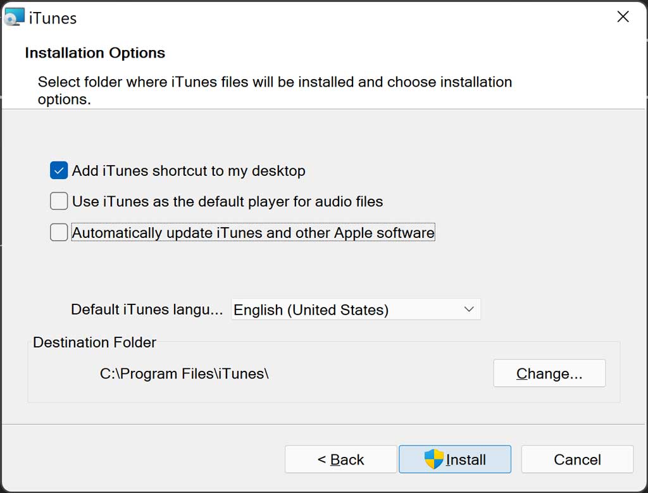Click the 'Add iTunes shortcut to my desktop' label
This screenshot has width=648, height=493.
[189, 171]
